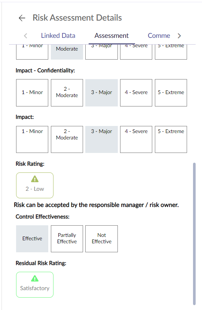Click the vertical scrollbar on the right
The image size is (202, 310).
coord(194,234)
